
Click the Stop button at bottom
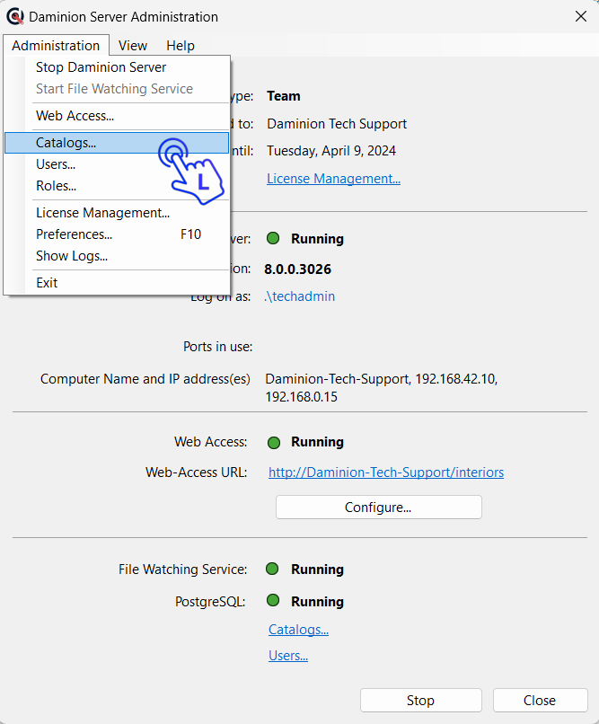coord(420,701)
